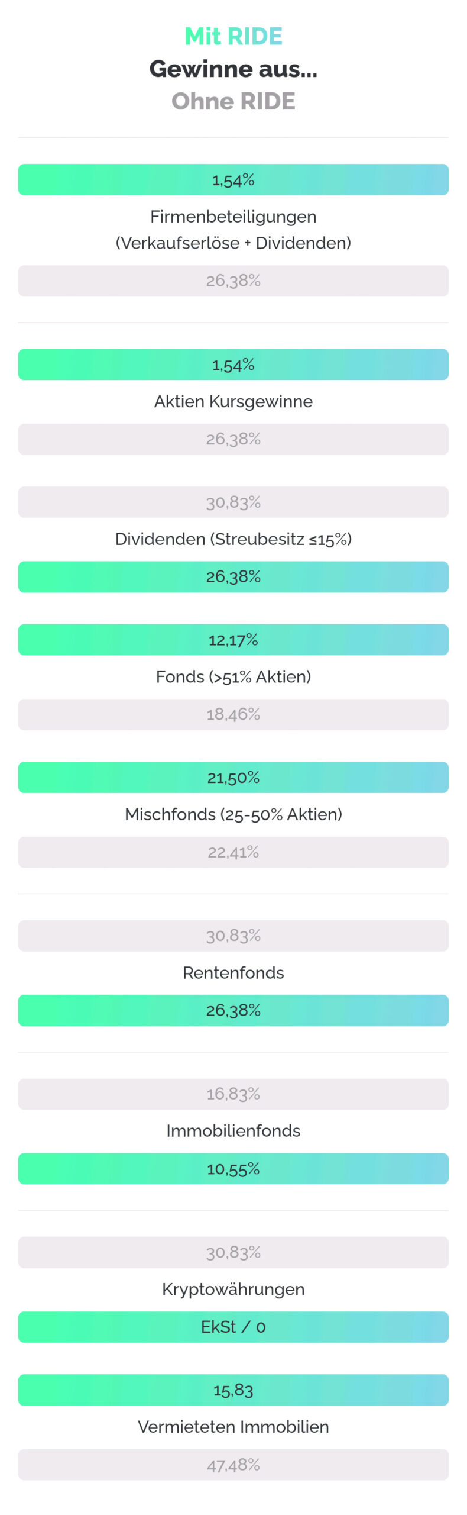The height and width of the screenshot is (1515, 467).
Task: Click the green 'EkSt / 0' Kryptowährungen bar
Action: point(234,1327)
